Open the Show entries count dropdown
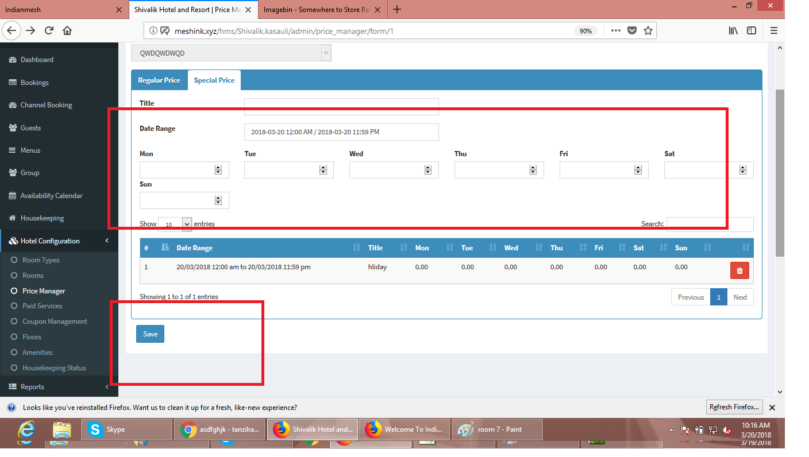The height and width of the screenshot is (457, 809). [x=175, y=224]
